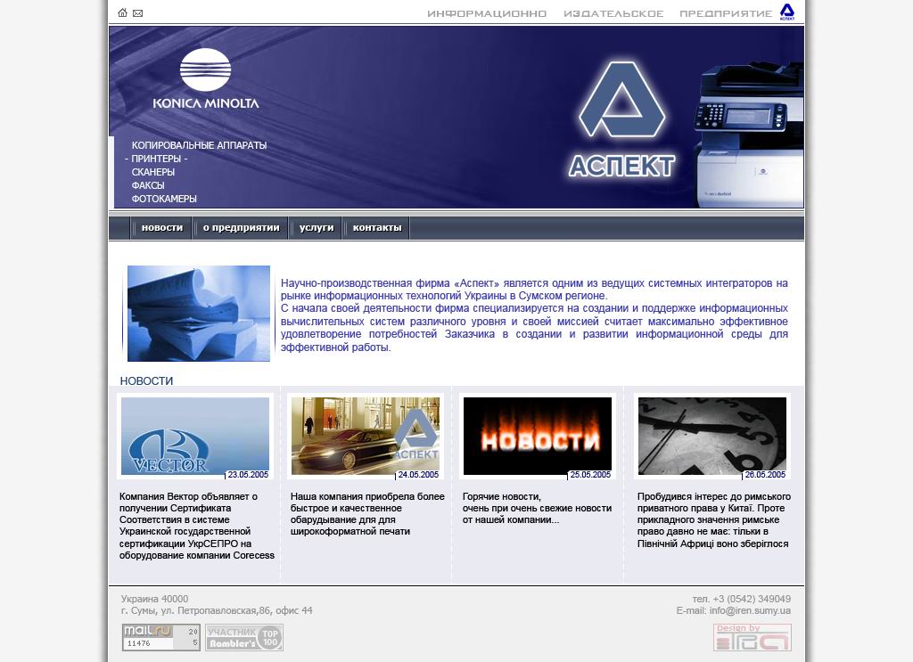Click the Rambler's Top 100 badge
Image resolution: width=913 pixels, height=662 pixels.
click(244, 637)
